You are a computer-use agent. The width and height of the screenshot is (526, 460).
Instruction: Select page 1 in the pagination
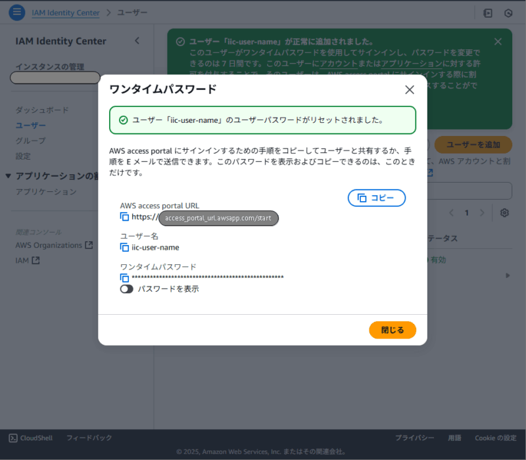point(467,213)
